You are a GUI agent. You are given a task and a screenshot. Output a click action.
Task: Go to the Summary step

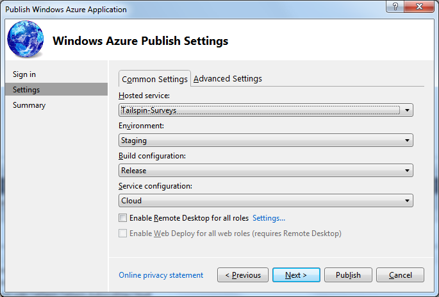pyautogui.click(x=29, y=105)
